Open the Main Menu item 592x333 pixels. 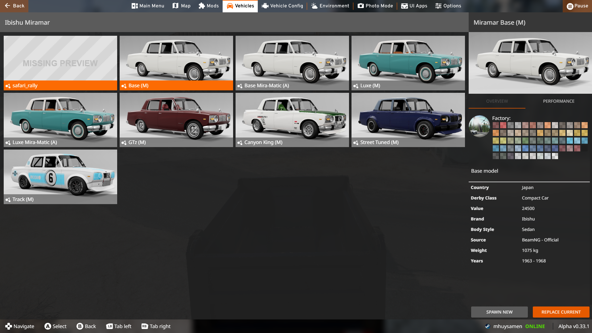148,6
